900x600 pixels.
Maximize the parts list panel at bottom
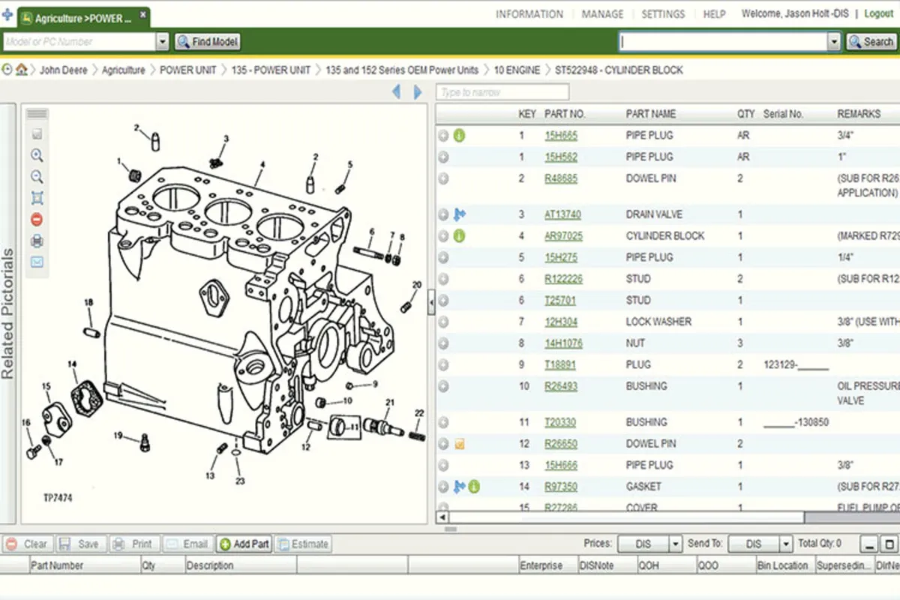[x=889, y=544]
